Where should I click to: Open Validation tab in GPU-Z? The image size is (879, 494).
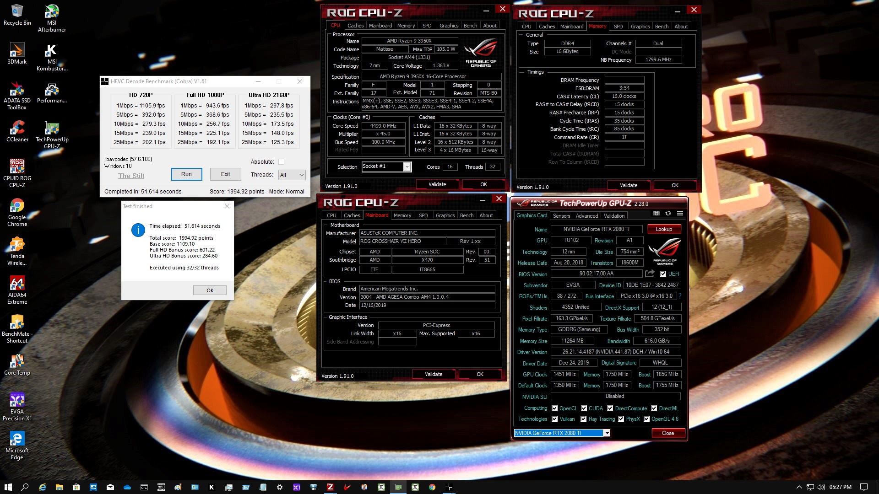click(614, 216)
